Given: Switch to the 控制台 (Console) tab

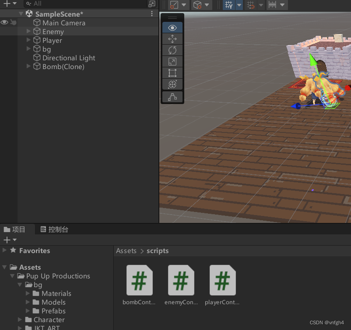Looking at the screenshot, I should click(x=54, y=229).
